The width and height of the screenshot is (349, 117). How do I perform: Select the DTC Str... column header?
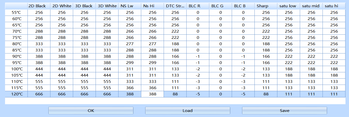[175, 6]
